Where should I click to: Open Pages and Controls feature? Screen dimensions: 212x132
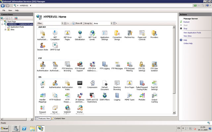[142, 35]
